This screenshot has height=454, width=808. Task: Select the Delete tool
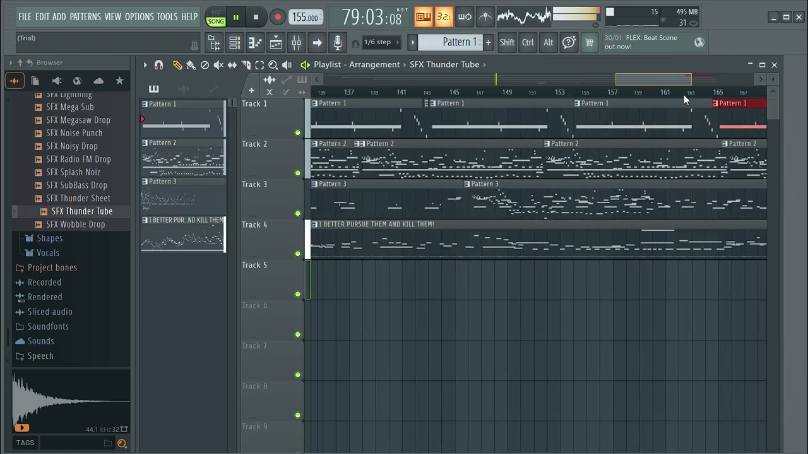(x=205, y=65)
